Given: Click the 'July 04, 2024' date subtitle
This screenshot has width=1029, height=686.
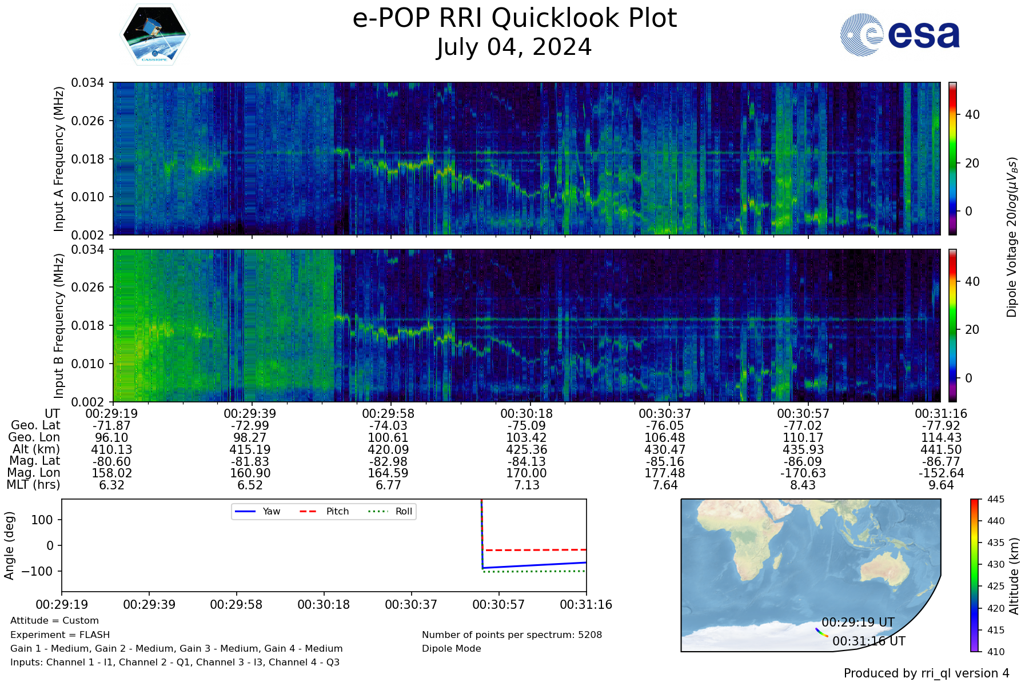Looking at the screenshot, I should (514, 47).
